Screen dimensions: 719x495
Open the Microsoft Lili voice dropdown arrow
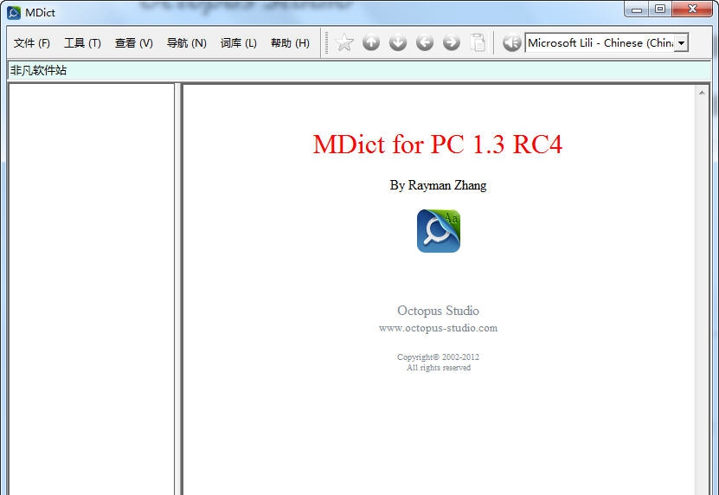[x=682, y=43]
